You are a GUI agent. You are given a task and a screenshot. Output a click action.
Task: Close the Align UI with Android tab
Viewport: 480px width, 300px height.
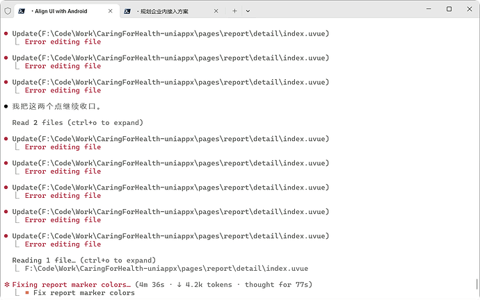tap(111, 11)
